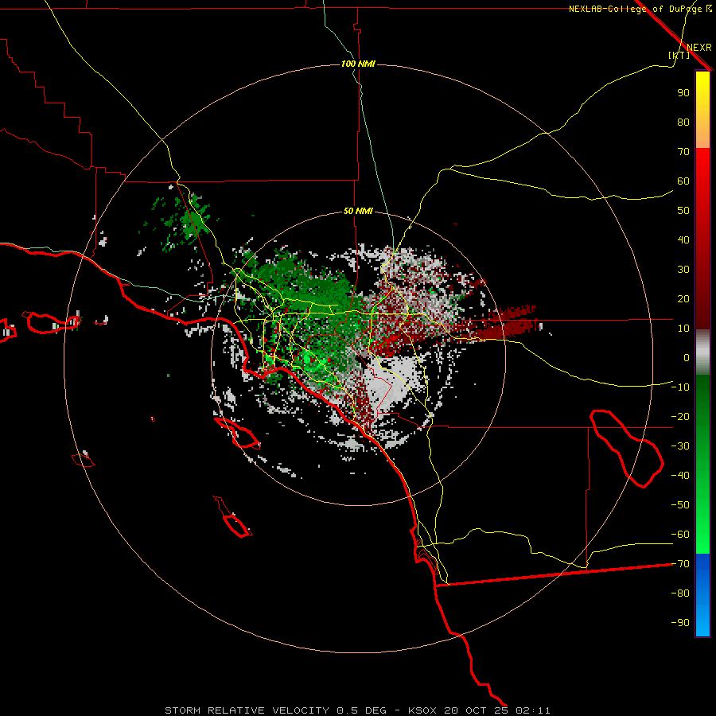Image resolution: width=716 pixels, height=716 pixels.
Task: Click the -90 value on velocity scale
Action: pos(680,623)
